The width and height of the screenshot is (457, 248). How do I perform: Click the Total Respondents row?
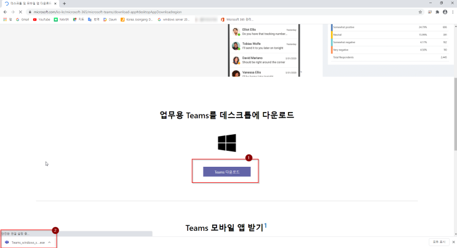click(390, 57)
